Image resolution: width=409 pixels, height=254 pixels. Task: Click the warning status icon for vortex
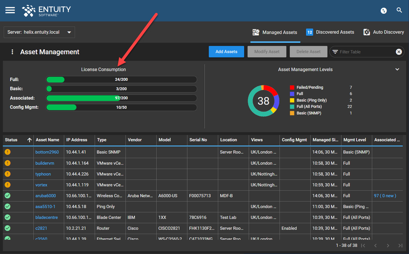(x=8, y=185)
